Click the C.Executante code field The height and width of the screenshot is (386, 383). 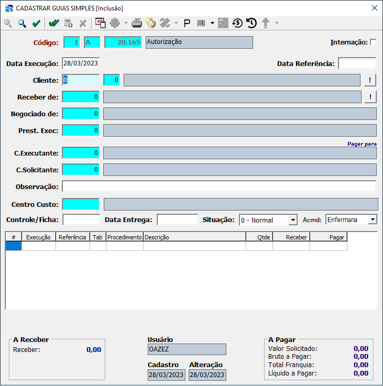[81, 153]
